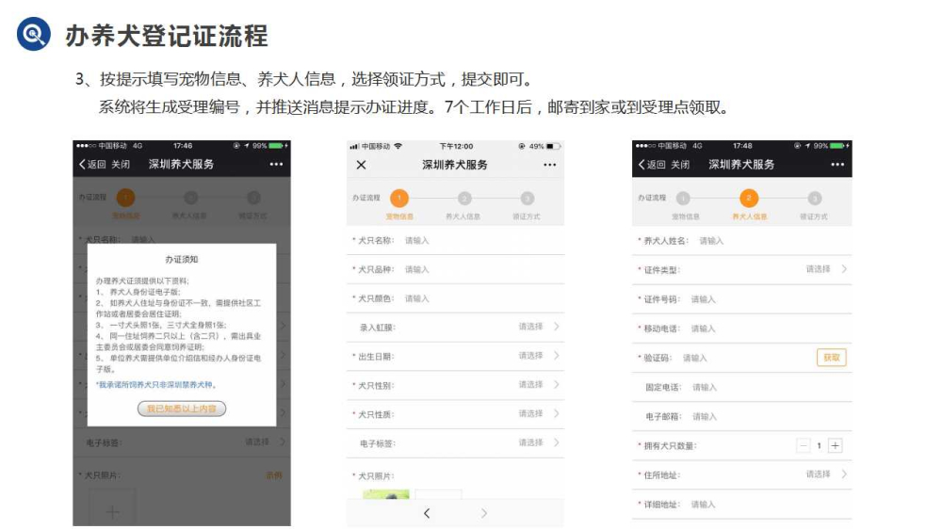
Task: Select step 2 养犬人信息 in the middle phone
Action: (x=464, y=199)
